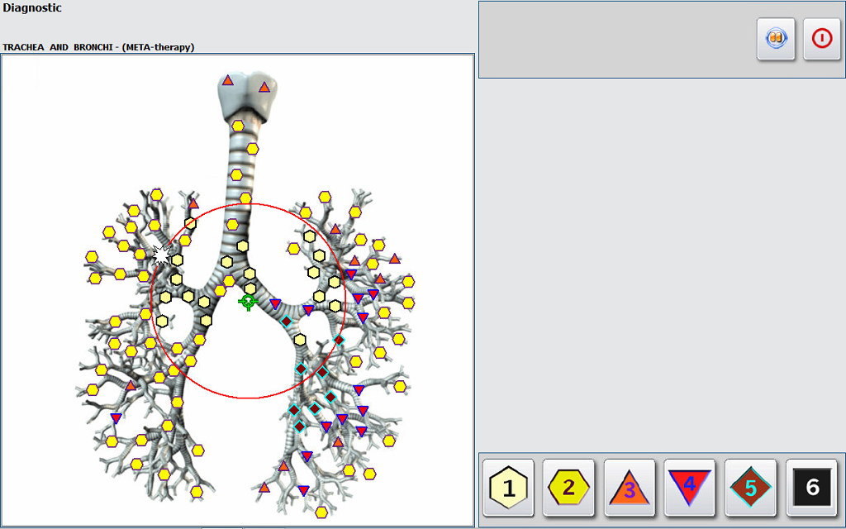Click the red circle outline's bottom edge
The height and width of the screenshot is (529, 846).
pos(247,398)
